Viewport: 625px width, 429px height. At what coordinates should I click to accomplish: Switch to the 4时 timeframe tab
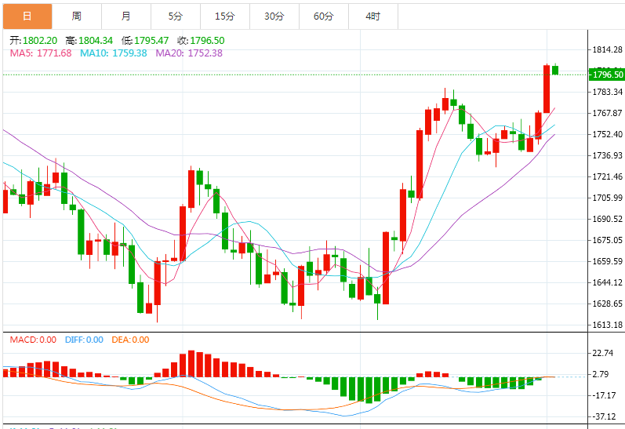pos(373,16)
